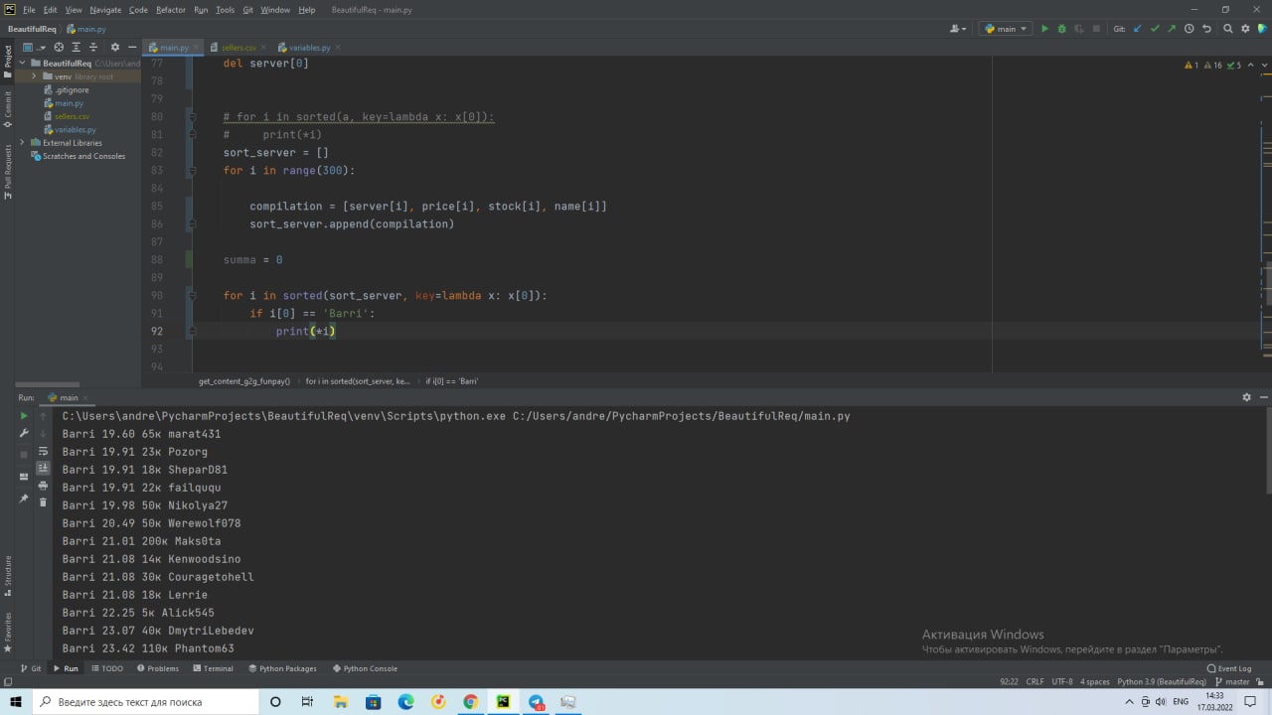Rerun the script in the Run panel
The image size is (1272, 715).
[x=24, y=416]
